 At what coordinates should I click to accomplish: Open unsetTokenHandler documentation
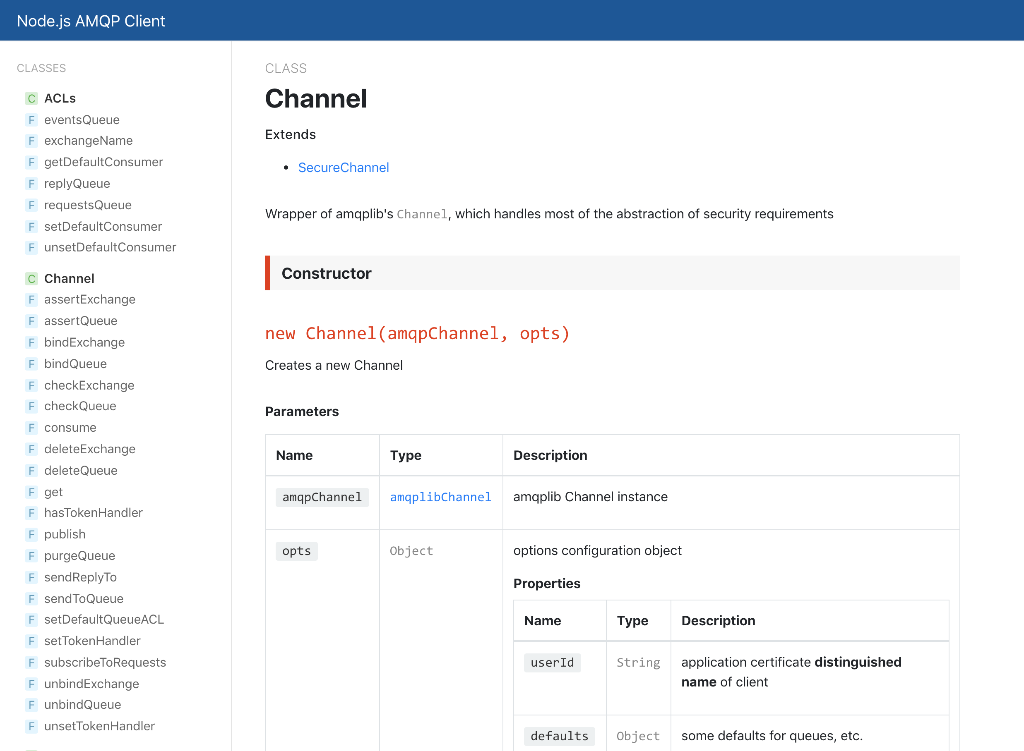click(x=99, y=726)
